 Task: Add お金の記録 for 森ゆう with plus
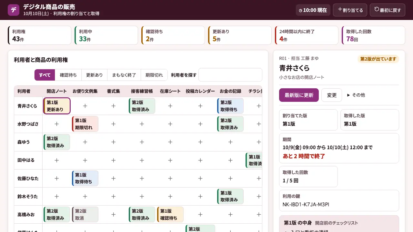click(x=230, y=142)
